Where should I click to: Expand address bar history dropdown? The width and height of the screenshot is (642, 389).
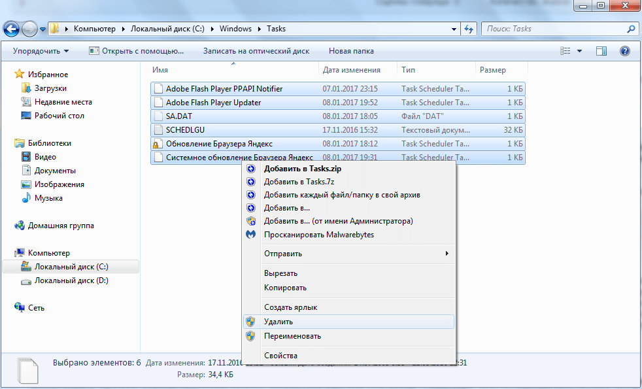[x=454, y=29]
